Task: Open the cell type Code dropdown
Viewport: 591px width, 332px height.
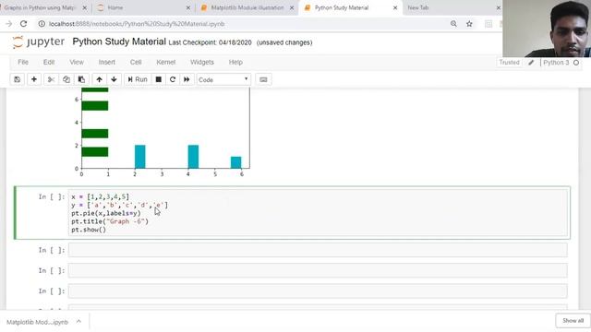Action: (x=223, y=80)
